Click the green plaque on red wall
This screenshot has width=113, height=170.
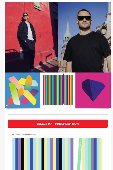point(37,6)
